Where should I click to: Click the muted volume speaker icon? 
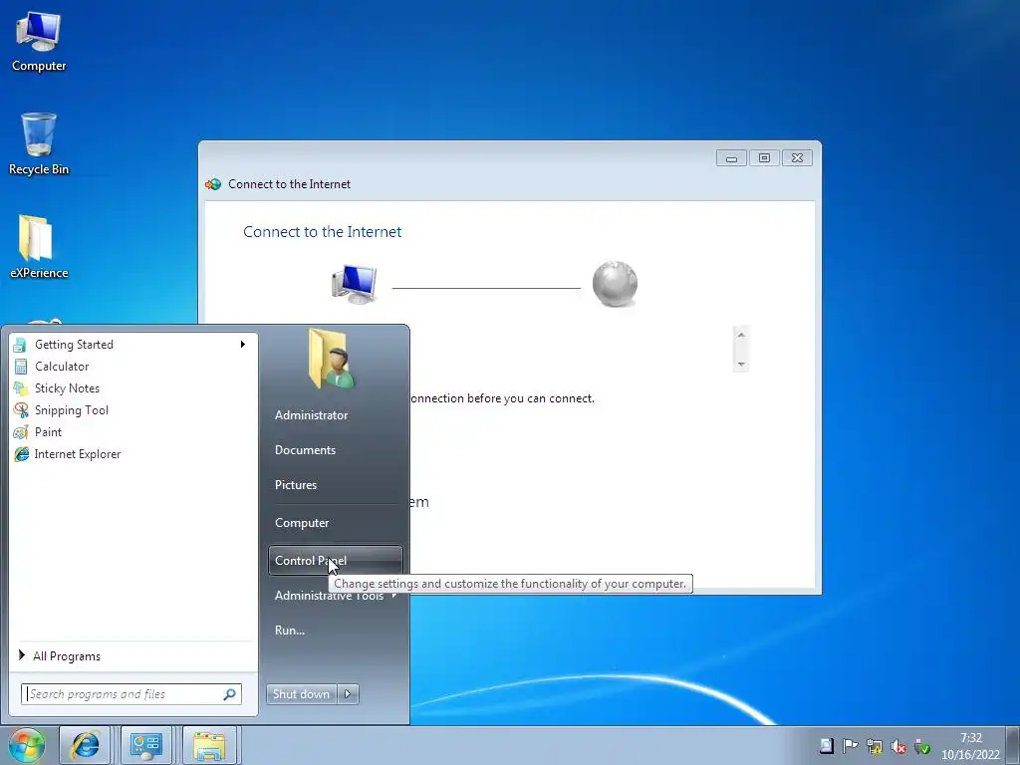point(898,746)
